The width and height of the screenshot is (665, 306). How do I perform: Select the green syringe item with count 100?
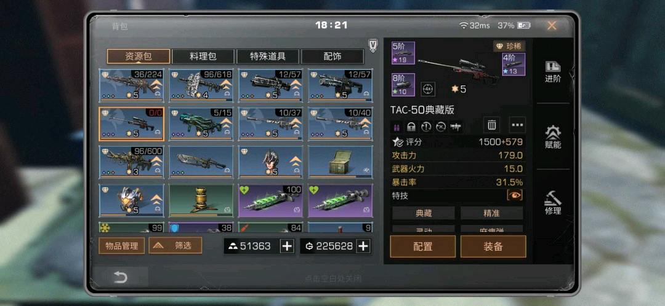point(270,200)
